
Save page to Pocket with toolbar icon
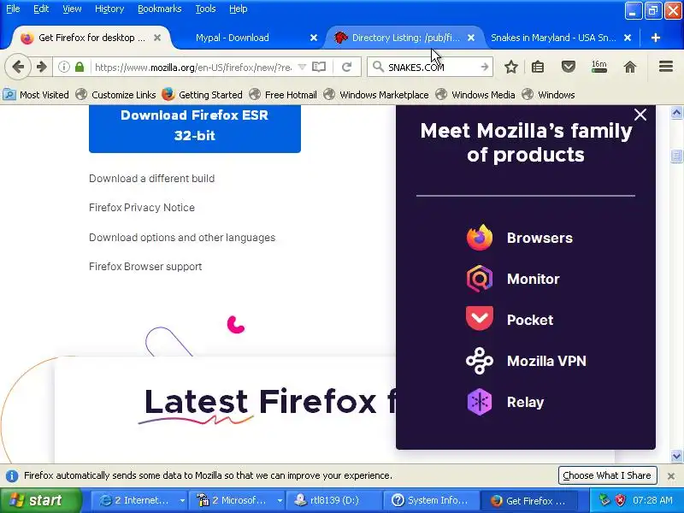coord(568,67)
